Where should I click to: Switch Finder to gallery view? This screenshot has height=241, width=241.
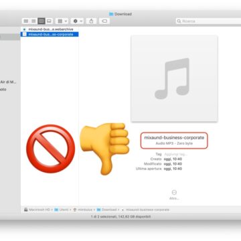tap(49, 21)
